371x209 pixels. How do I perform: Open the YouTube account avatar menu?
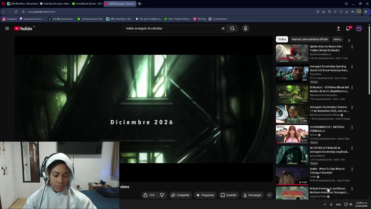[359, 28]
